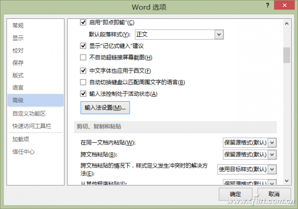Open 信任中心 category

23,151
